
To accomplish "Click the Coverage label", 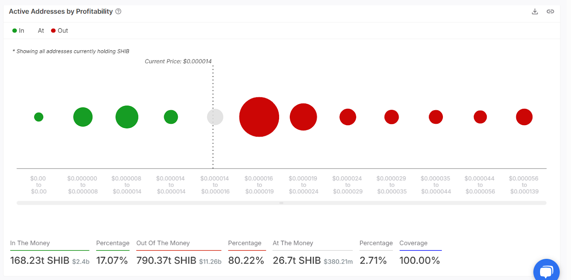I will [413, 243].
